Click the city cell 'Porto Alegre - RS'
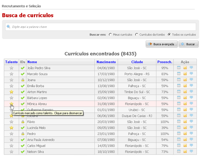Image resolution: width=207 pixels, height=156 pixels. click(x=137, y=74)
